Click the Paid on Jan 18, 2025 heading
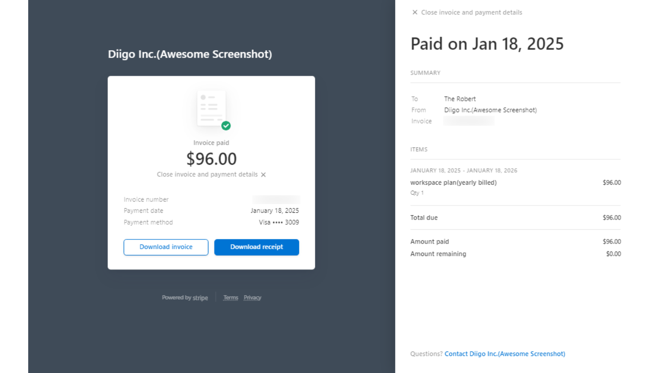The height and width of the screenshot is (373, 664). (487, 44)
